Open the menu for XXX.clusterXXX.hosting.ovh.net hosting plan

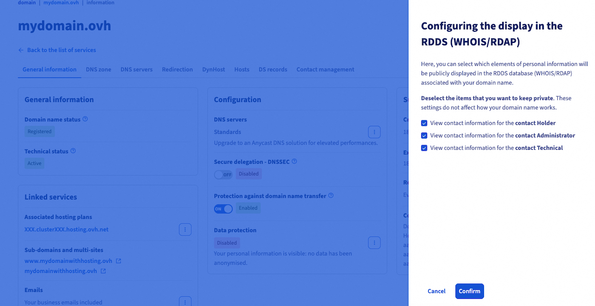click(x=185, y=229)
